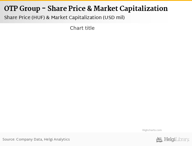Click the bold "Helgi" word in the footer logo
This screenshot has height=146, width=192.
pos(170,139)
